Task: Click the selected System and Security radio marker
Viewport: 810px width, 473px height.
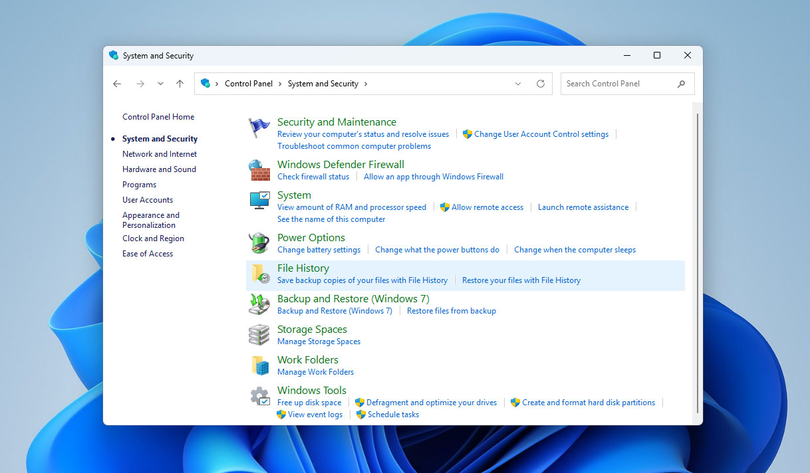Action: coord(114,138)
